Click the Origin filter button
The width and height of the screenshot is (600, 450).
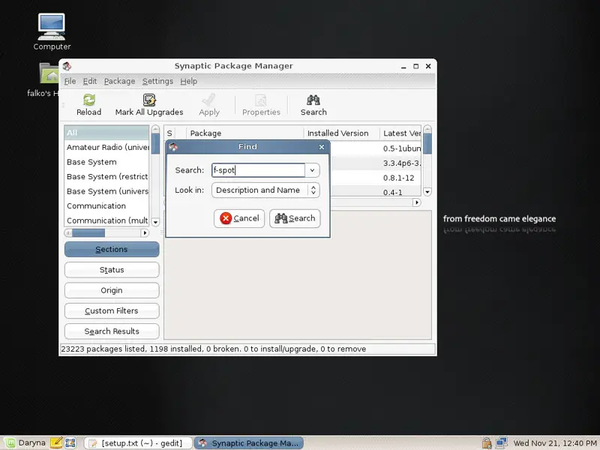pyautogui.click(x=112, y=290)
